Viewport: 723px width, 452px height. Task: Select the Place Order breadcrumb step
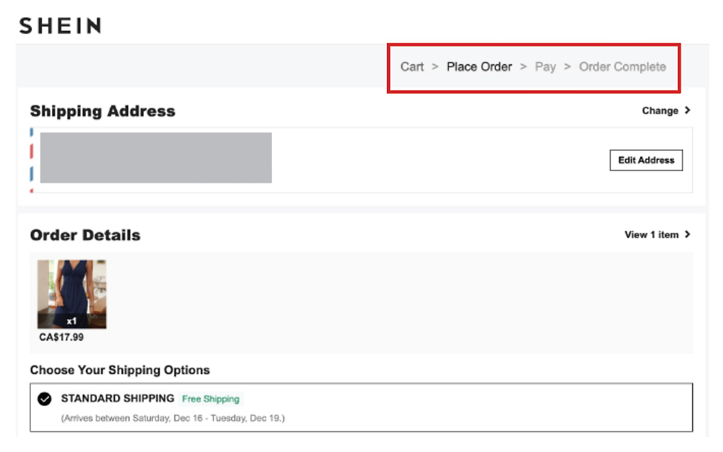(479, 66)
